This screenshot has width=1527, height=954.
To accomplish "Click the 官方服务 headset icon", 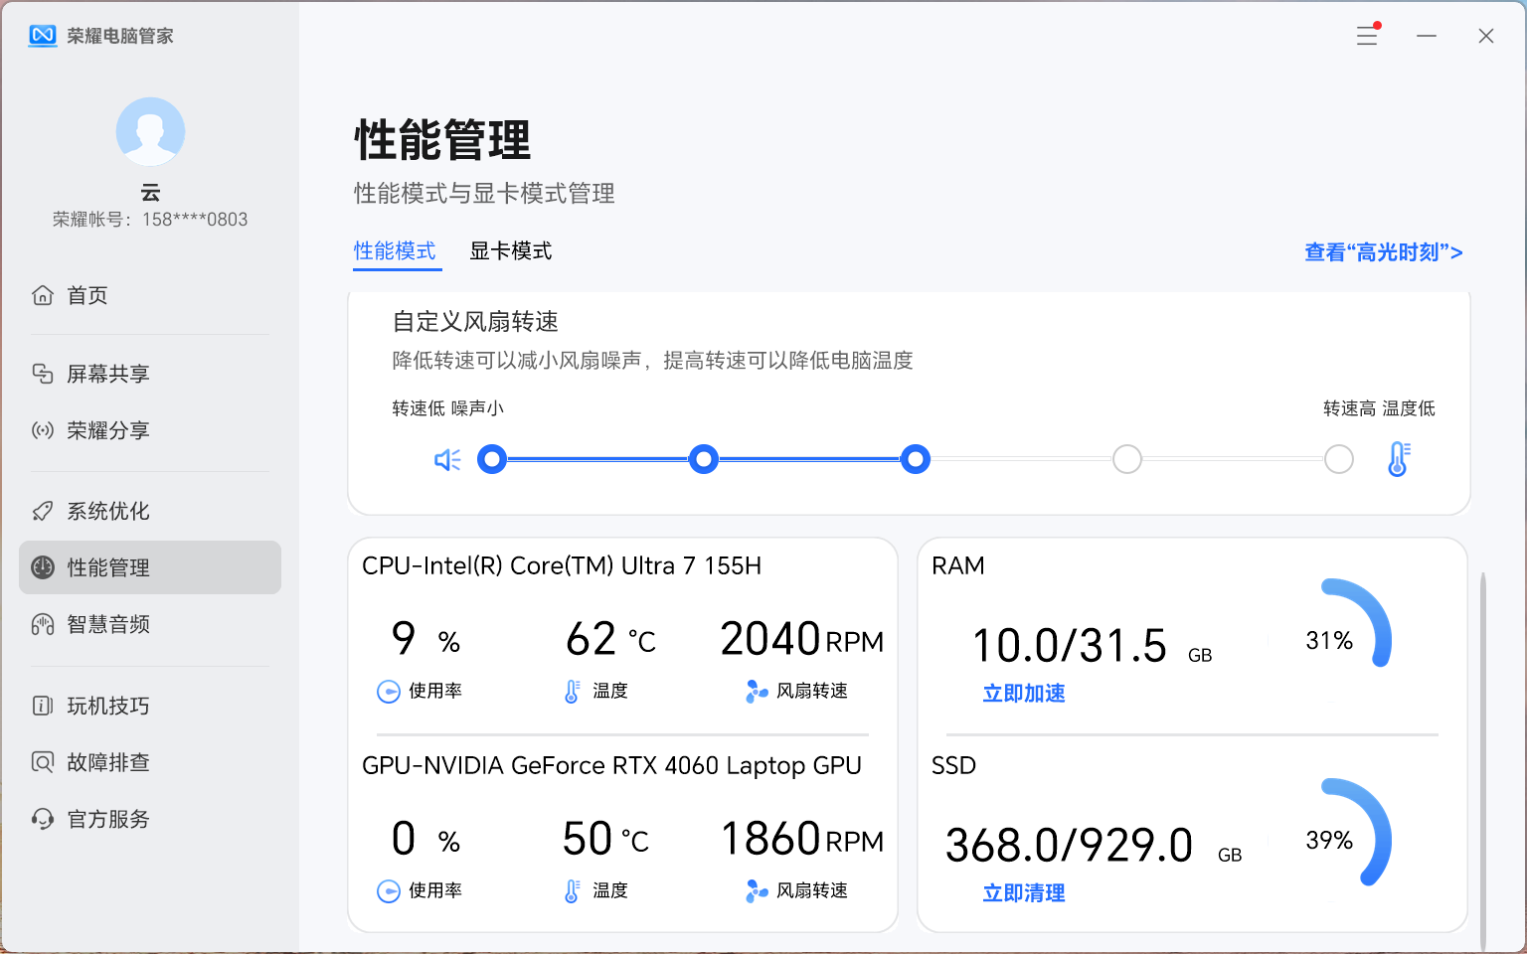I will click(x=43, y=819).
